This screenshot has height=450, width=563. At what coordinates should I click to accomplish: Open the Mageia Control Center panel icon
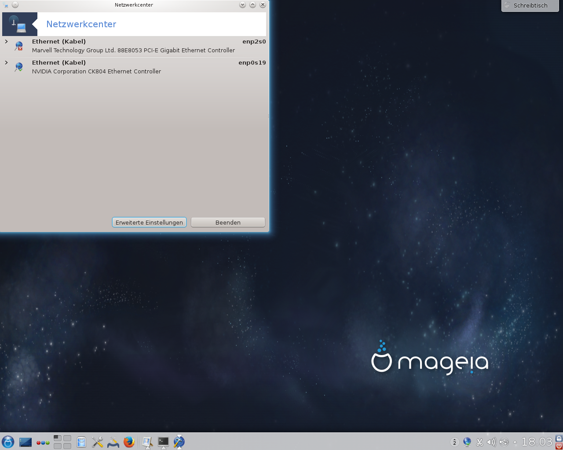pos(113,442)
